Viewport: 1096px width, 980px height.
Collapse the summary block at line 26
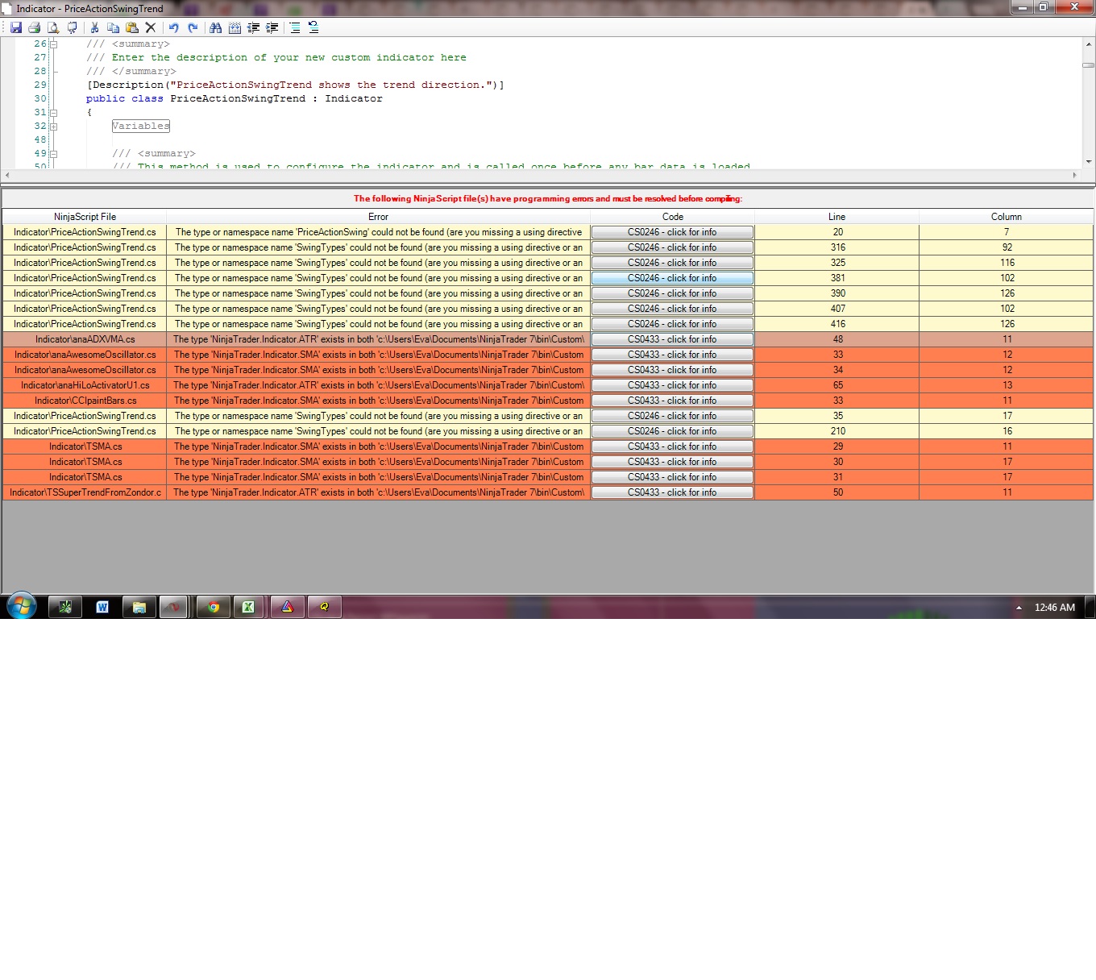pyautogui.click(x=54, y=44)
